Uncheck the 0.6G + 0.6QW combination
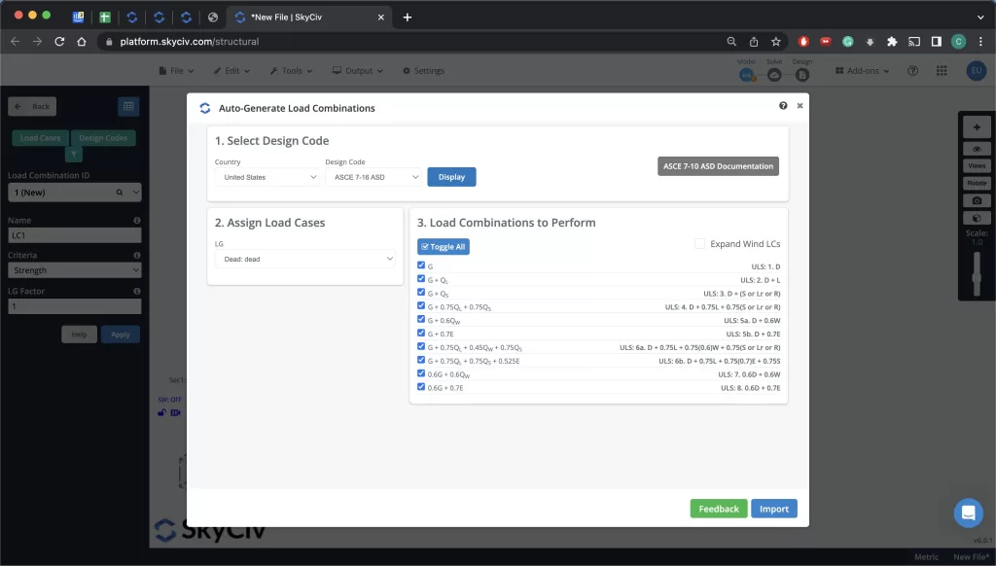This screenshot has width=996, height=566. coord(421,372)
